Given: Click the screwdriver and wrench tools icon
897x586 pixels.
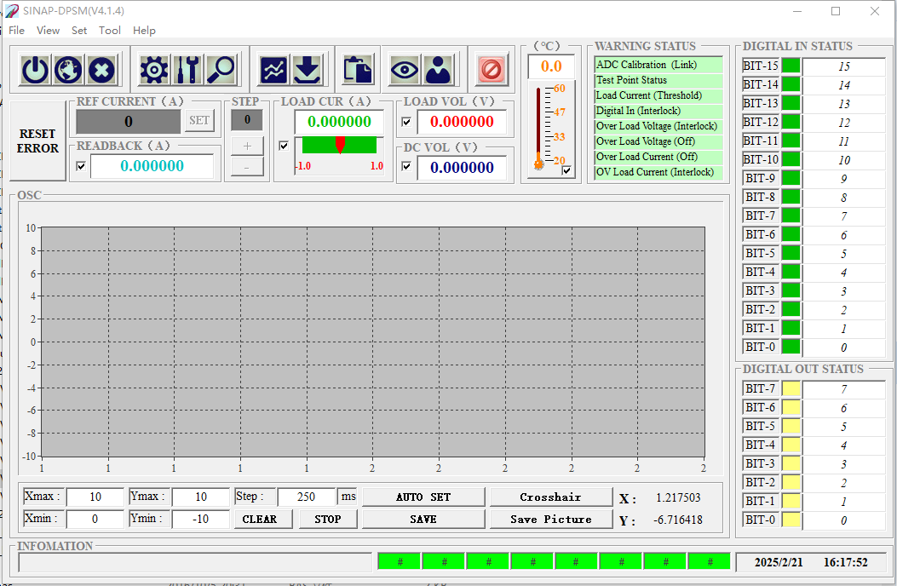Looking at the screenshot, I should [x=187, y=69].
